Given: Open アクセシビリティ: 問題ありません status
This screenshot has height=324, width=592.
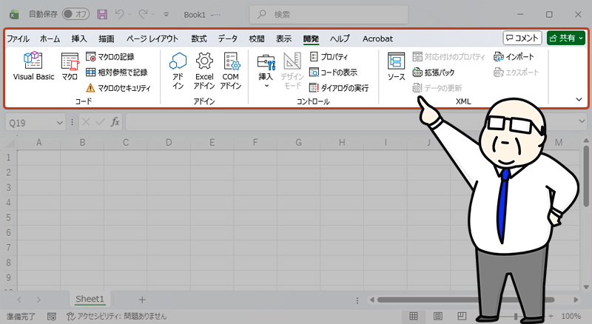Looking at the screenshot, I should [116, 316].
